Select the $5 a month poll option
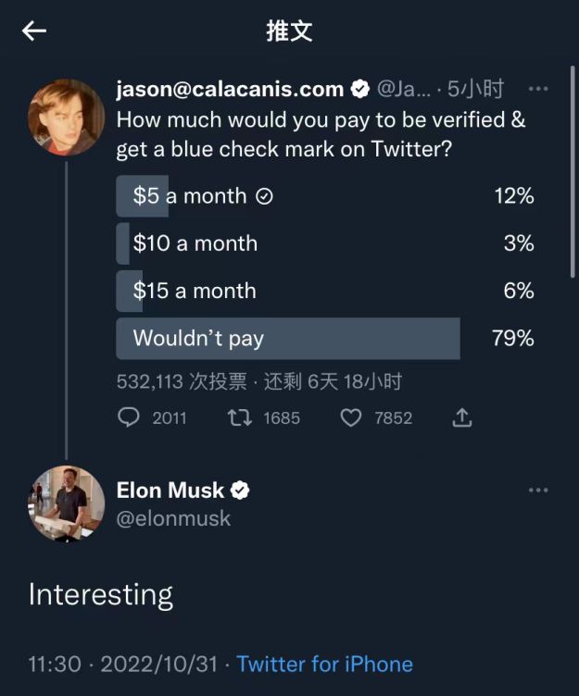The height and width of the screenshot is (696, 579). 327,196
